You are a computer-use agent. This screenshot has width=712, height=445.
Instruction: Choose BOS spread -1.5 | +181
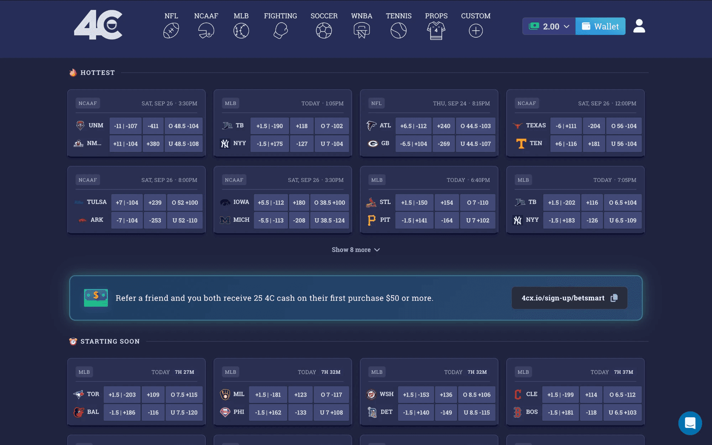pos(561,413)
